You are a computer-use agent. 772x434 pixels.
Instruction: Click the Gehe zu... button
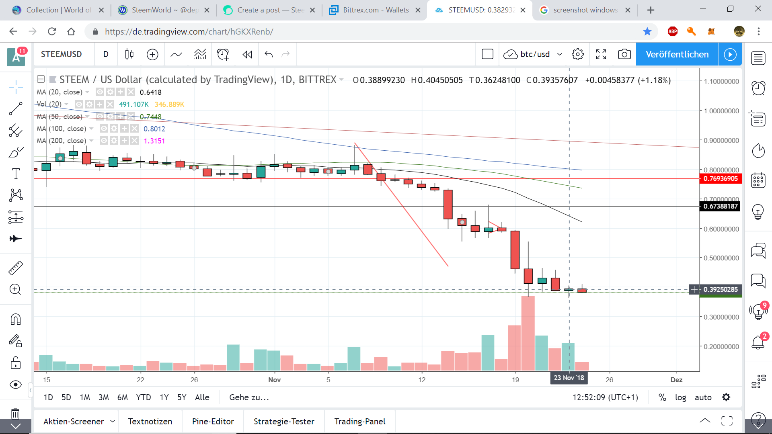pos(249,397)
